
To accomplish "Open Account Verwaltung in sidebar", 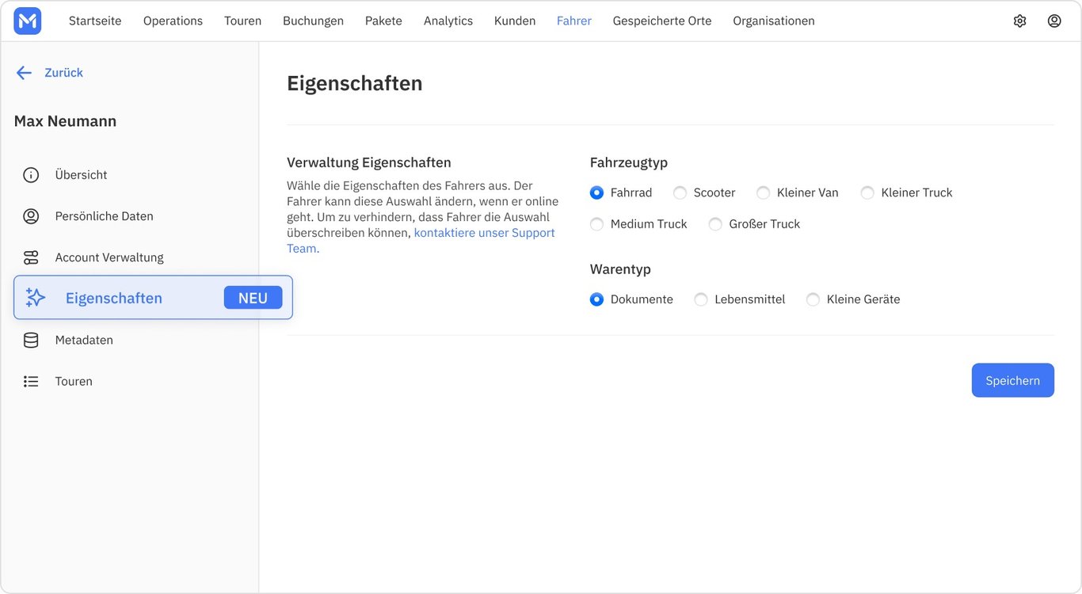I will 109,257.
